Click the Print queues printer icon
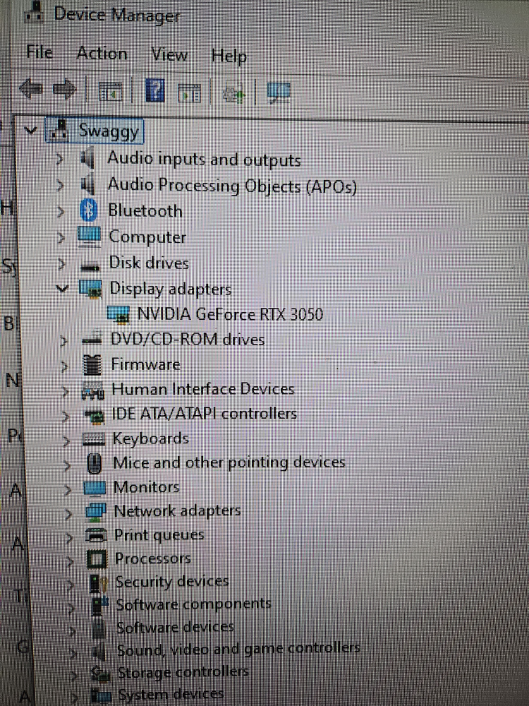Image resolution: width=529 pixels, height=706 pixels. click(x=96, y=535)
